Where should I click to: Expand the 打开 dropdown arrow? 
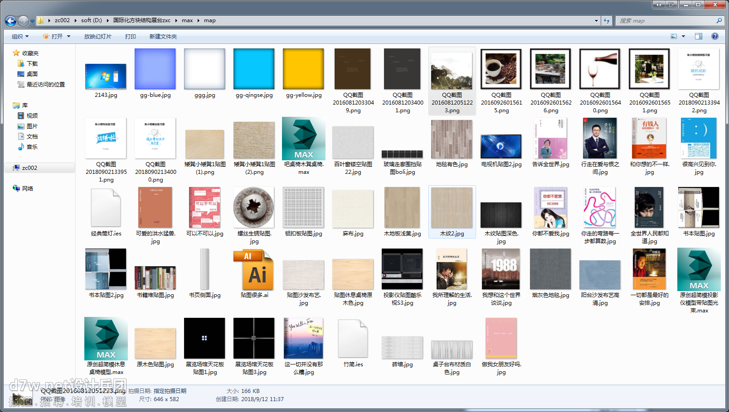click(69, 36)
